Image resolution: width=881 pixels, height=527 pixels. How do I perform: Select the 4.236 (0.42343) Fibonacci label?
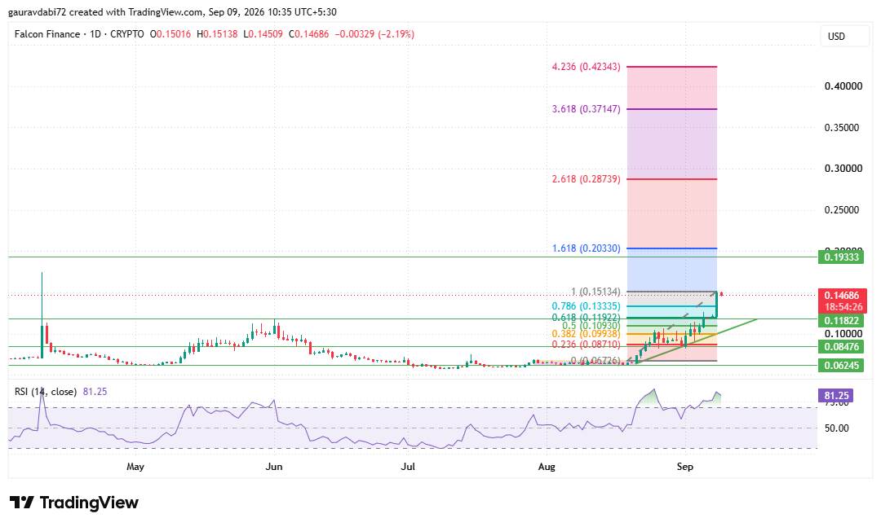tap(586, 66)
